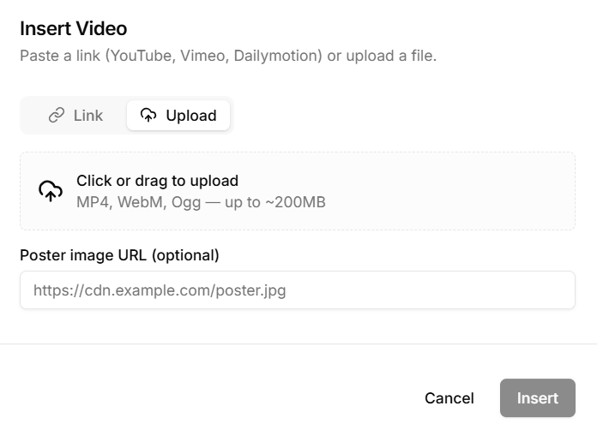This screenshot has width=597, height=430.
Task: Click the "Link" label text in tab switcher
Action: [87, 116]
